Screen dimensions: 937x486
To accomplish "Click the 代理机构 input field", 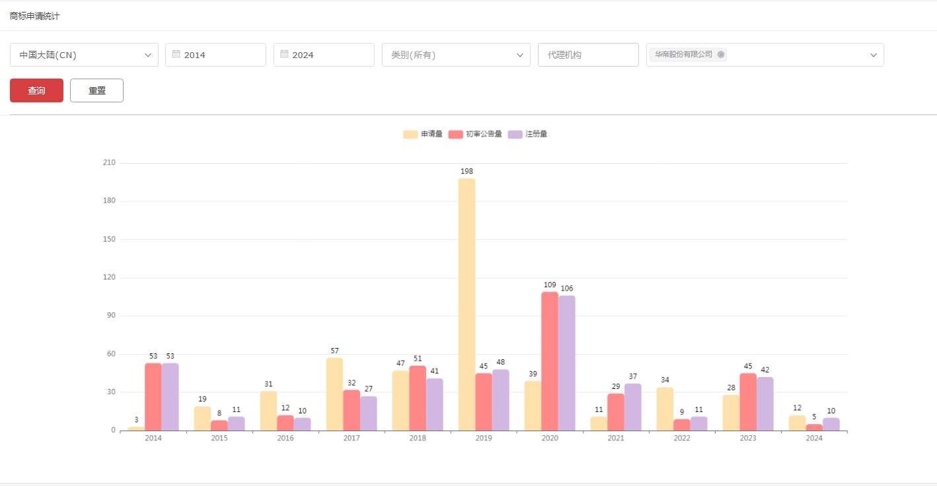I will 588,55.
